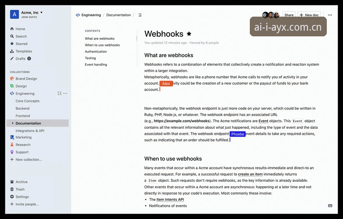This screenshot has height=219, width=343.
Task: Open the Marketing collection
Action: tap(24, 138)
